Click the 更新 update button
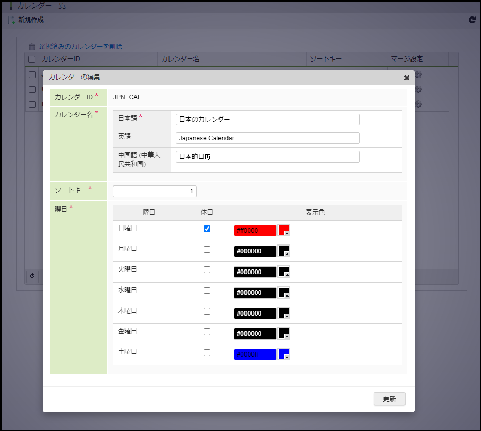The height and width of the screenshot is (431, 481). click(389, 399)
